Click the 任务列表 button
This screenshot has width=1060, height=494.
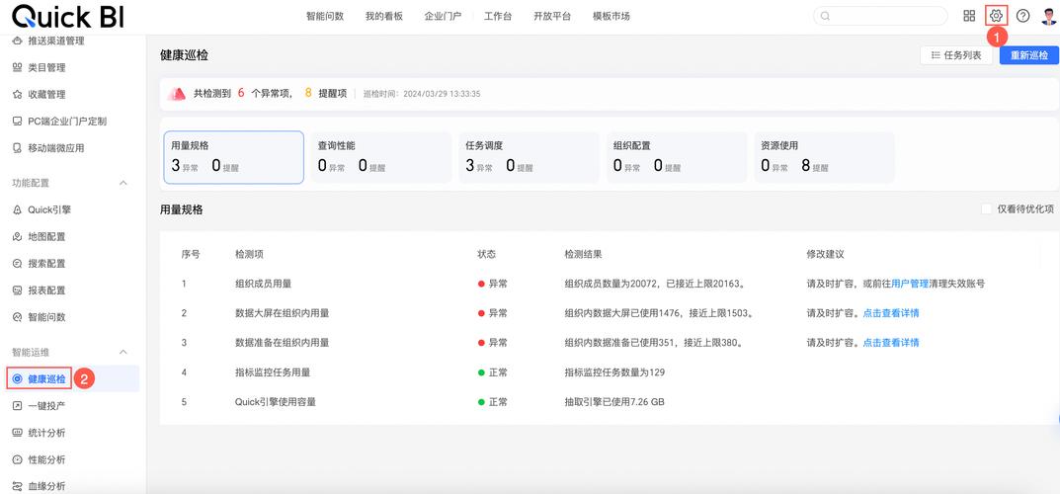click(955, 55)
